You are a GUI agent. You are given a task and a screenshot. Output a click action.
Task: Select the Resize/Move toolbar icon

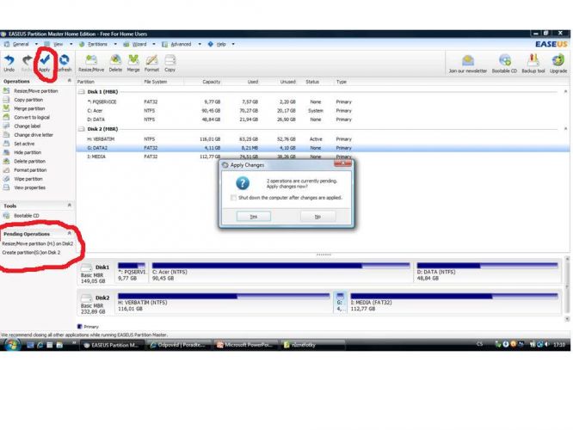tap(91, 63)
